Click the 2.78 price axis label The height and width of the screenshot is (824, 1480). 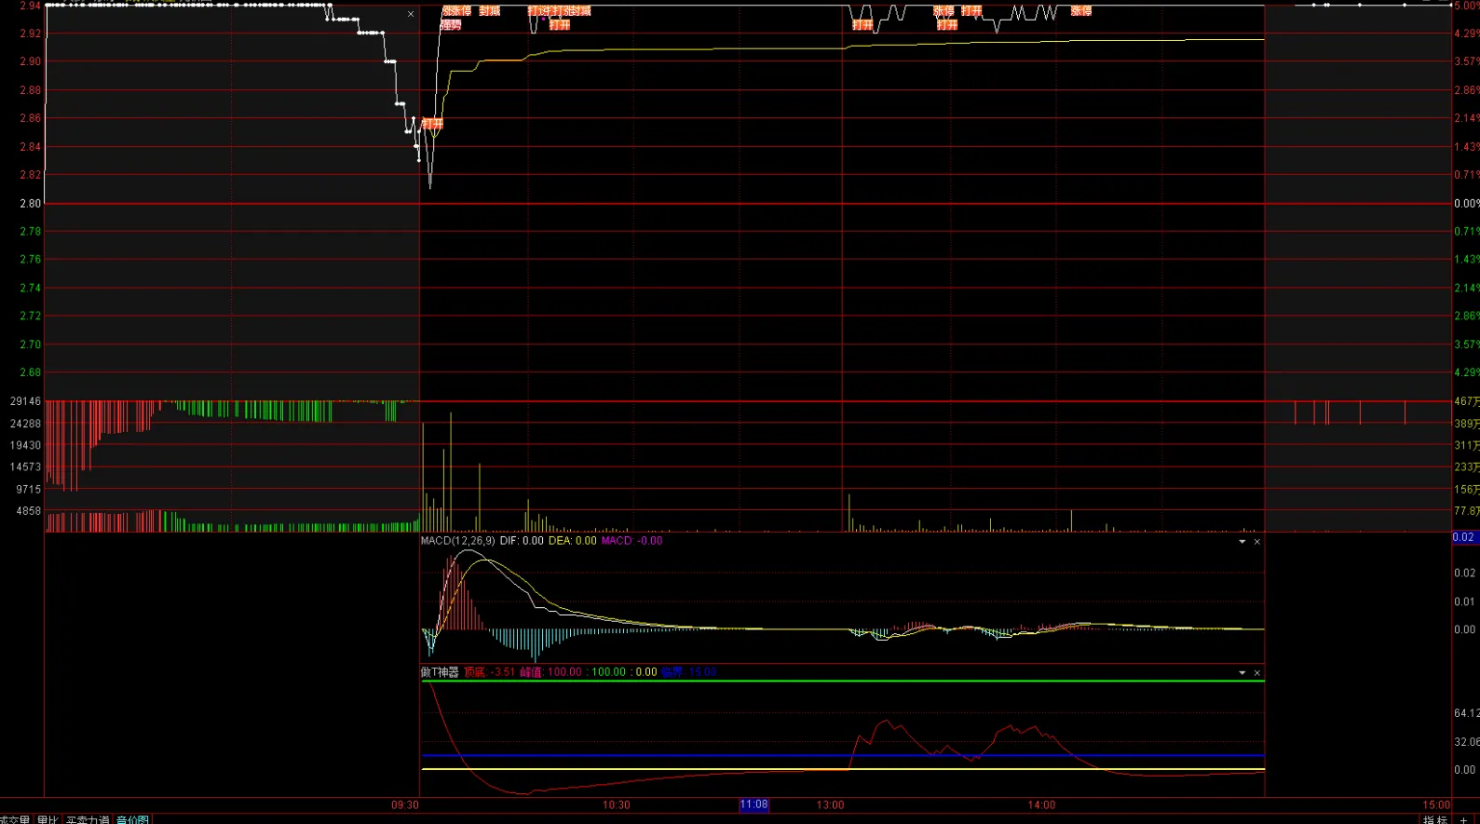[31, 231]
